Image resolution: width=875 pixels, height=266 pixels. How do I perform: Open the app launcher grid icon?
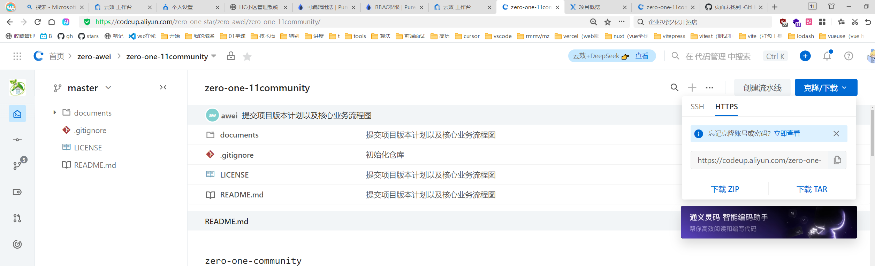(17, 56)
